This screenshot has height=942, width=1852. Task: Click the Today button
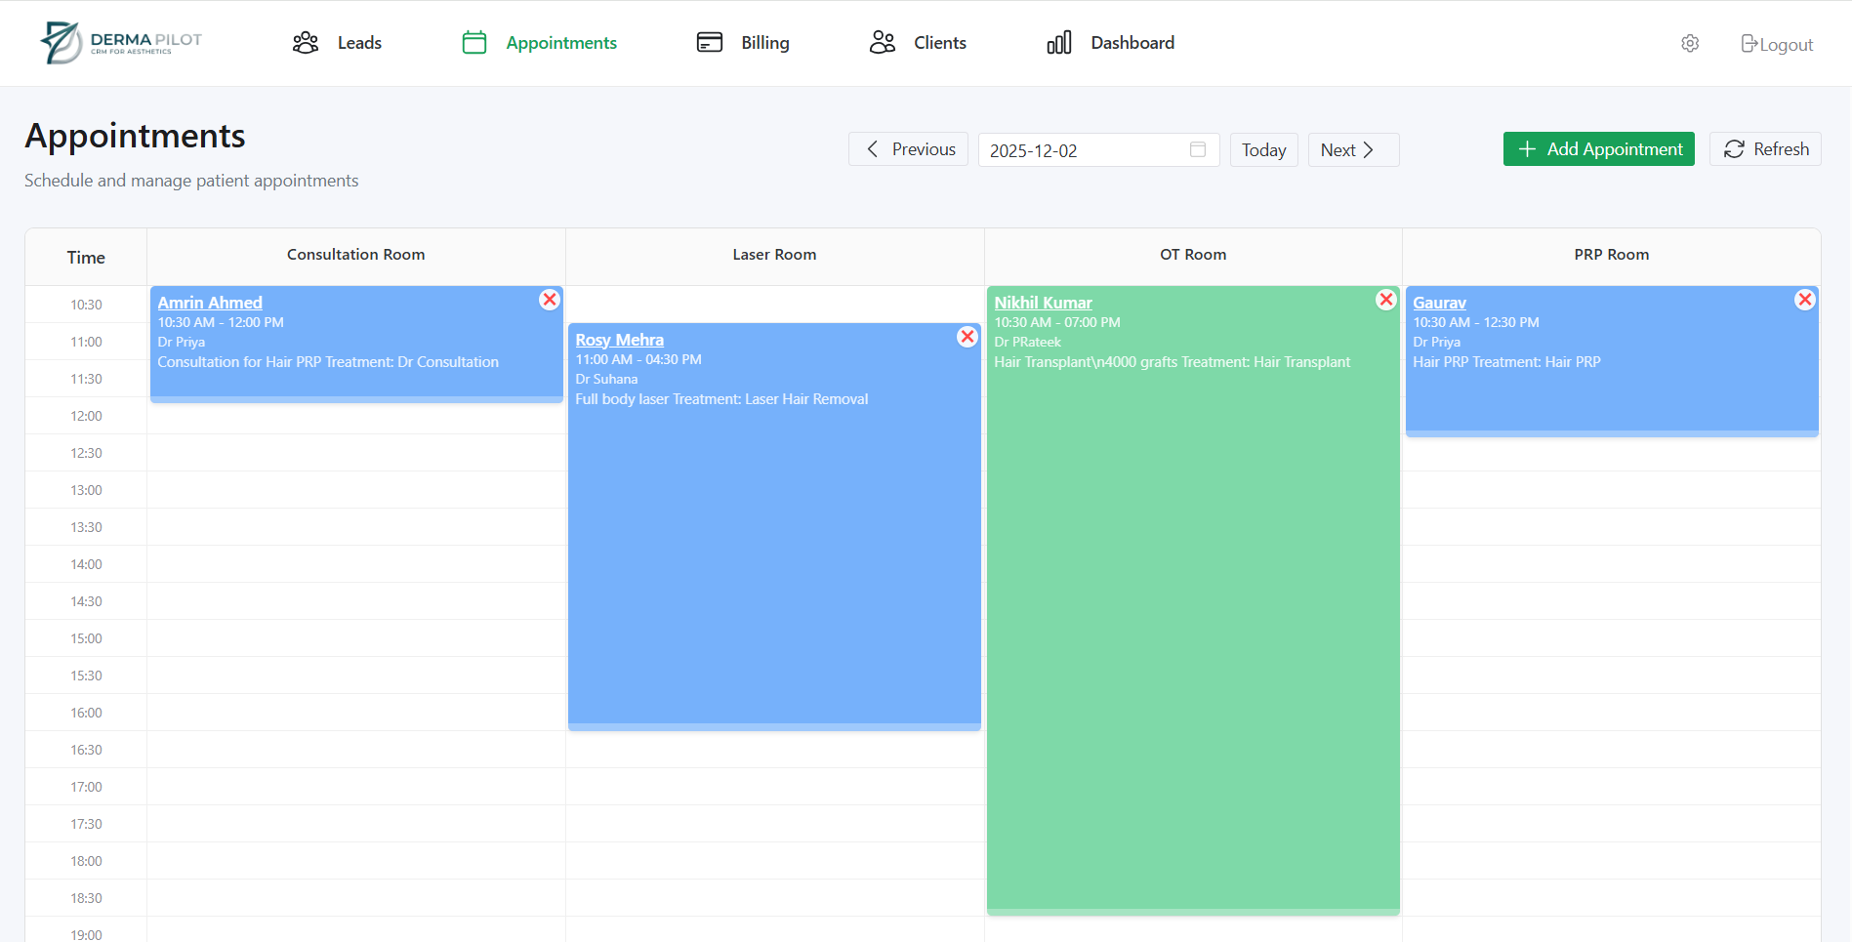[1263, 149]
